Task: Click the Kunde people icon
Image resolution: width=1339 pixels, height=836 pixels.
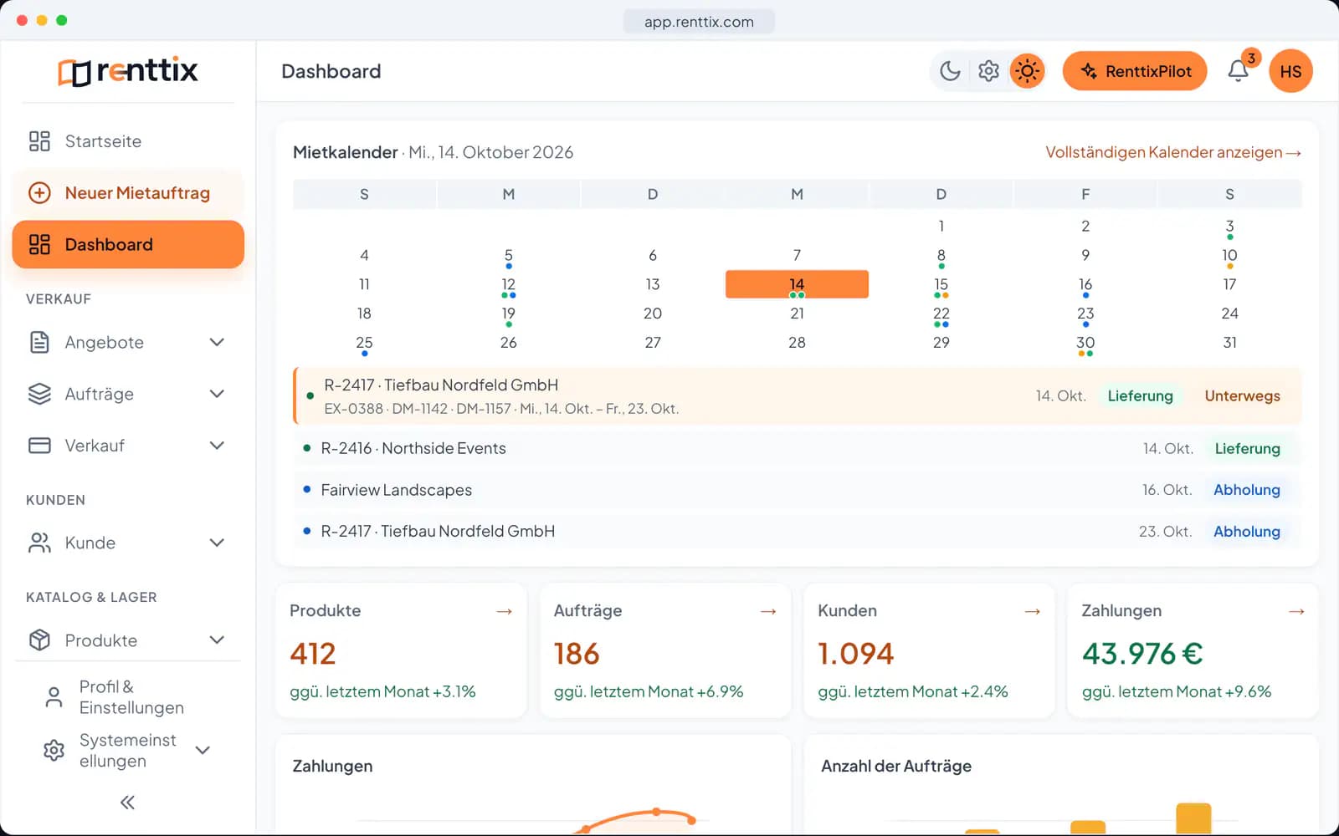Action: [39, 543]
